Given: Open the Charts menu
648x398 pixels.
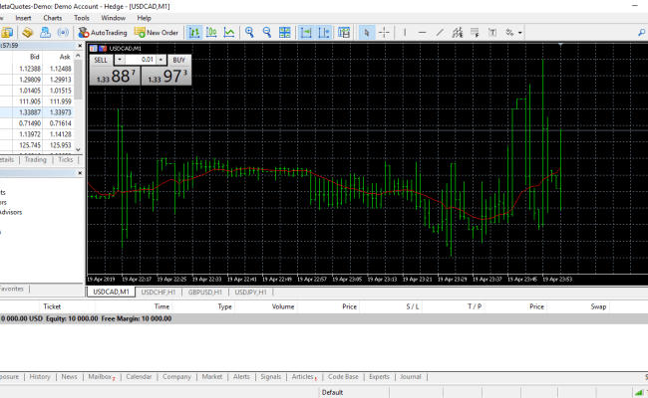Looking at the screenshot, I should tap(53, 18).
